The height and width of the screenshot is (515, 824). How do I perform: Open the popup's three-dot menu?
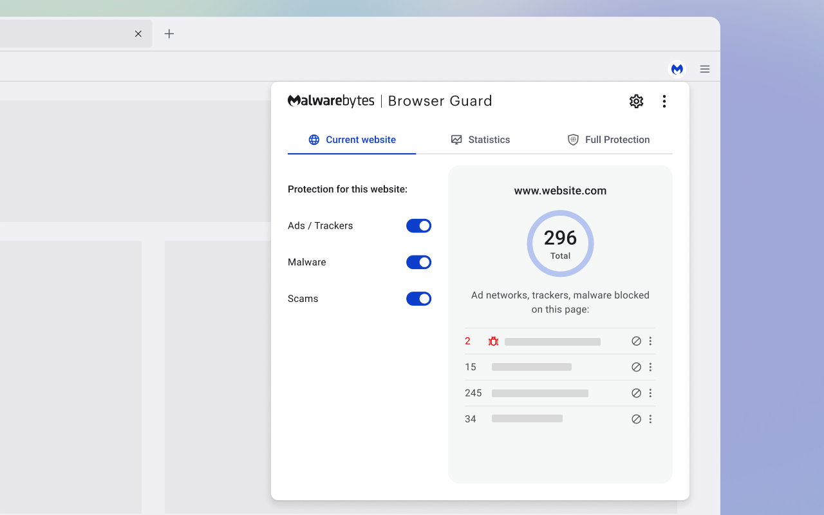(664, 101)
